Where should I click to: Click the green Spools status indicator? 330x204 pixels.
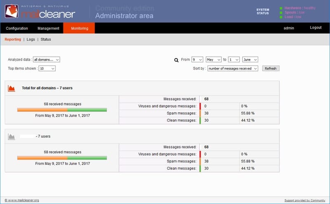tap(281, 13)
